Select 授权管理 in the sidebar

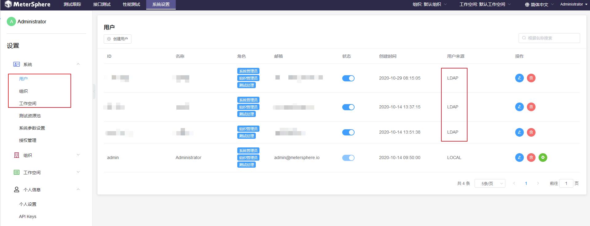pos(28,140)
